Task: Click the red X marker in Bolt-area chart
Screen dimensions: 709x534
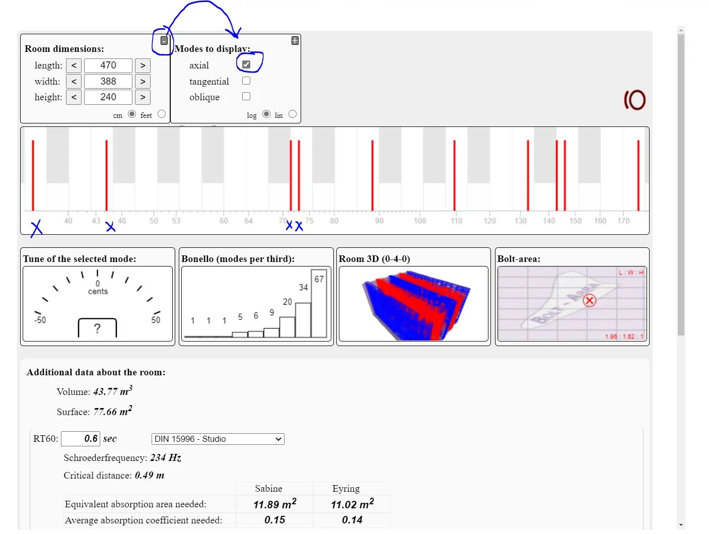Action: pos(590,301)
